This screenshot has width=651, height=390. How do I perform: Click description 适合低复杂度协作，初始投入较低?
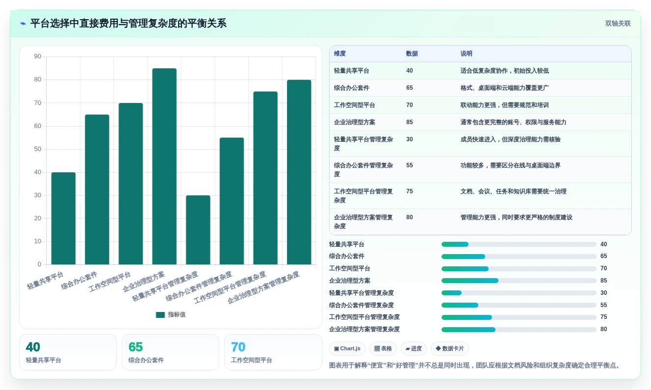(505, 71)
